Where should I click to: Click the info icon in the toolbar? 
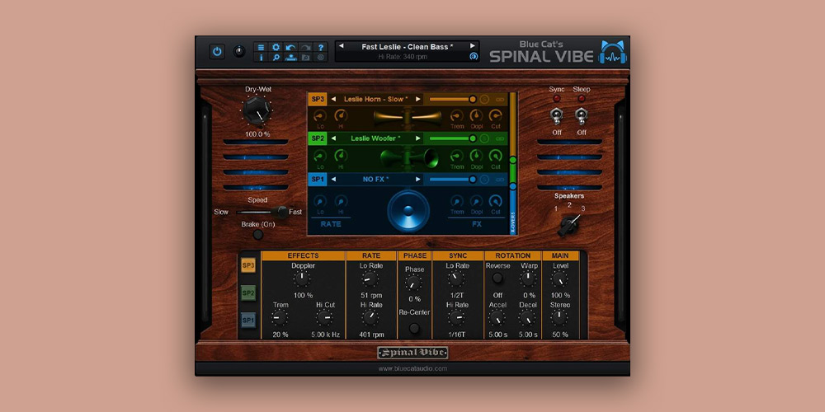[x=261, y=58]
